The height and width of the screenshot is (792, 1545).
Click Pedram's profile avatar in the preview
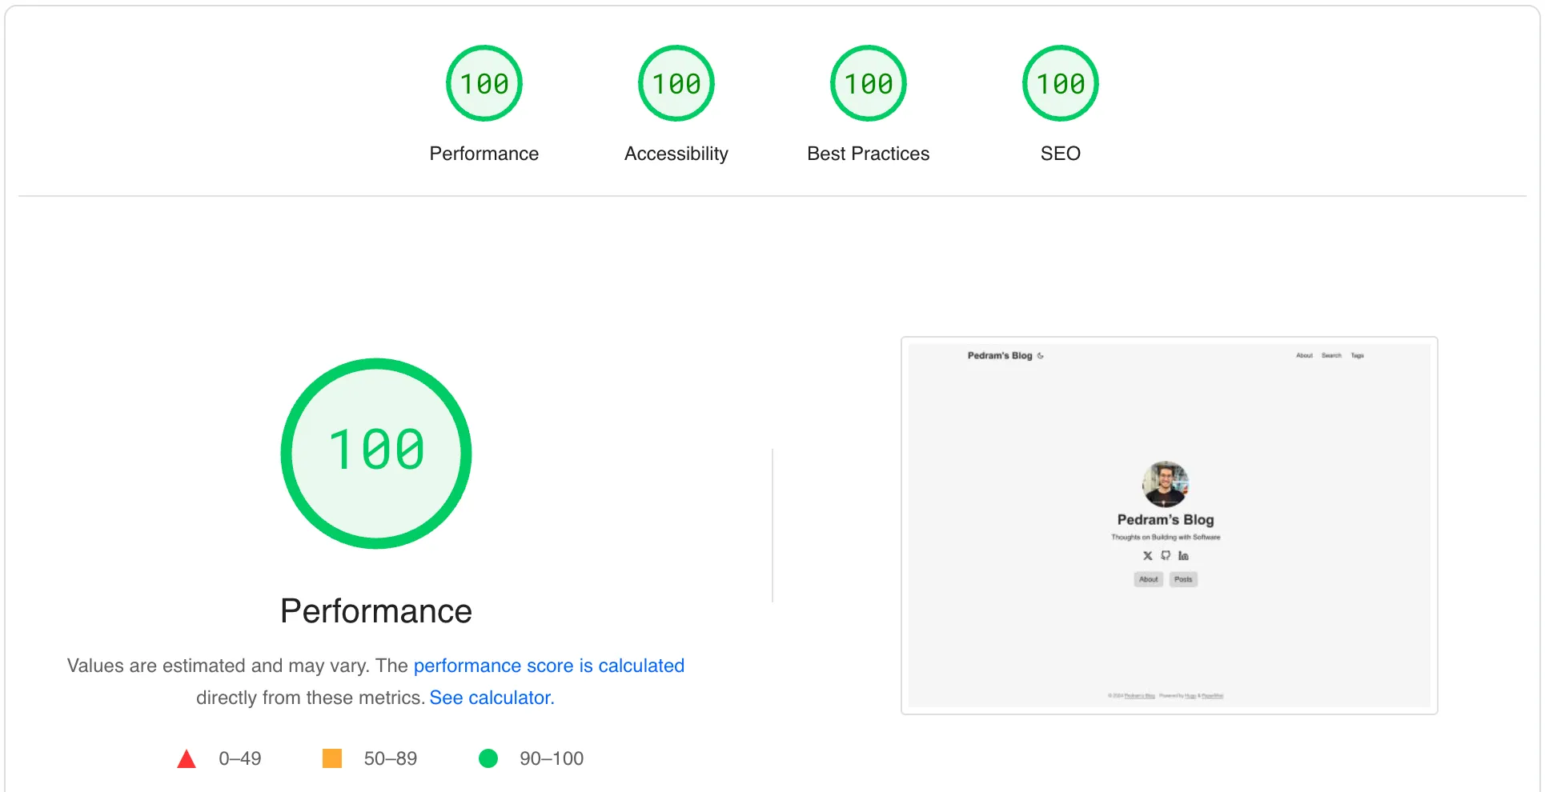click(1165, 484)
